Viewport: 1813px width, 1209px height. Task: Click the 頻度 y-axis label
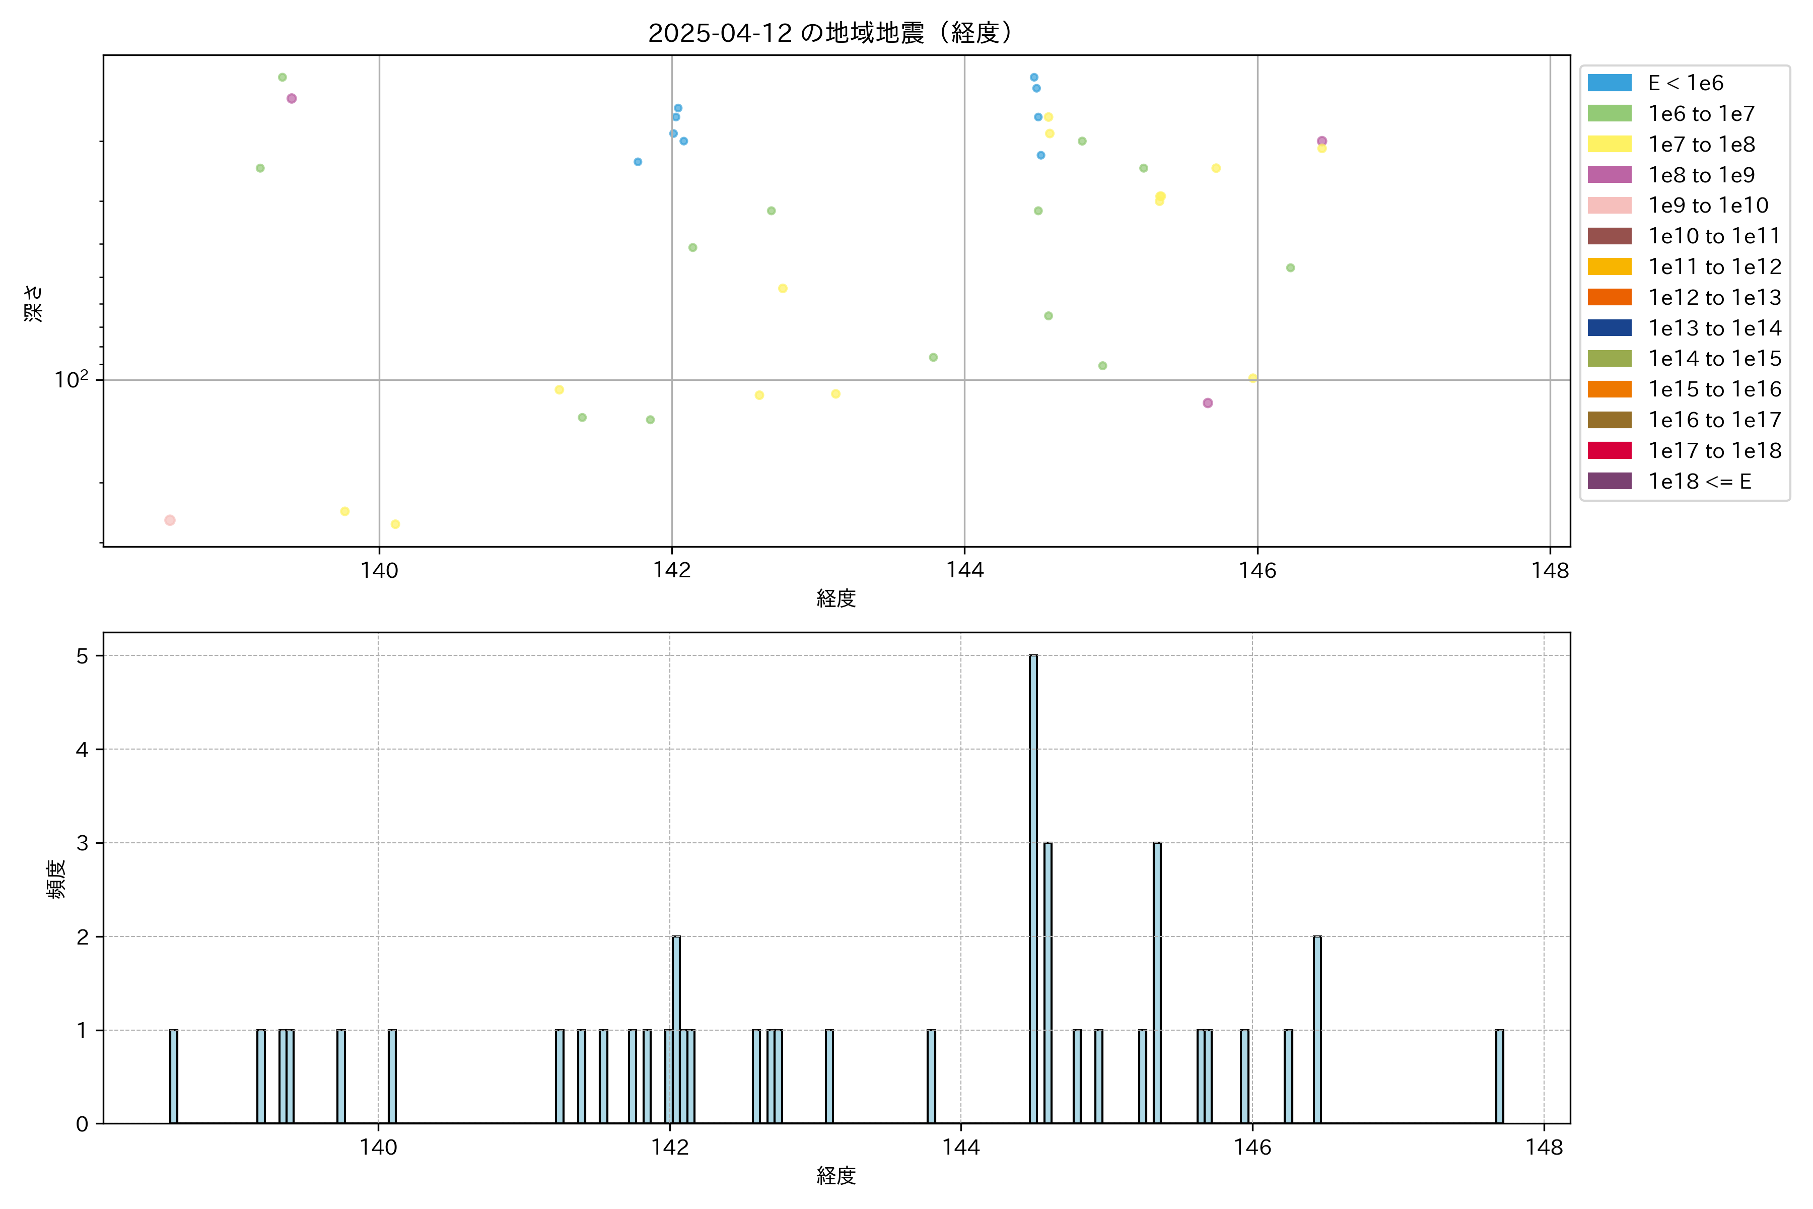(55, 879)
